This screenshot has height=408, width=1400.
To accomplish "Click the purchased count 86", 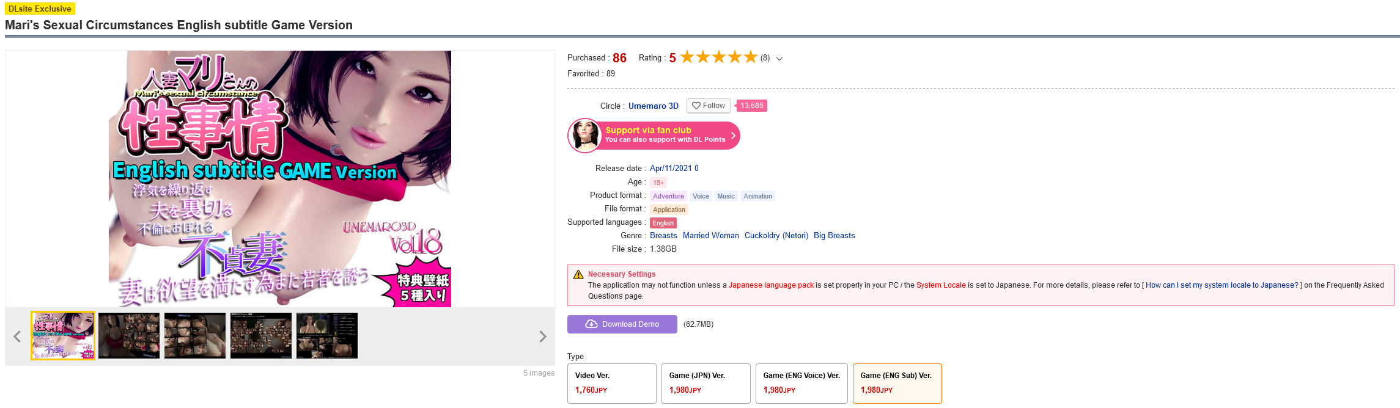I will pos(619,58).
